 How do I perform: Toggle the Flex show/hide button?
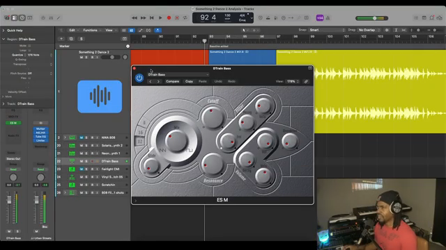point(148,30)
